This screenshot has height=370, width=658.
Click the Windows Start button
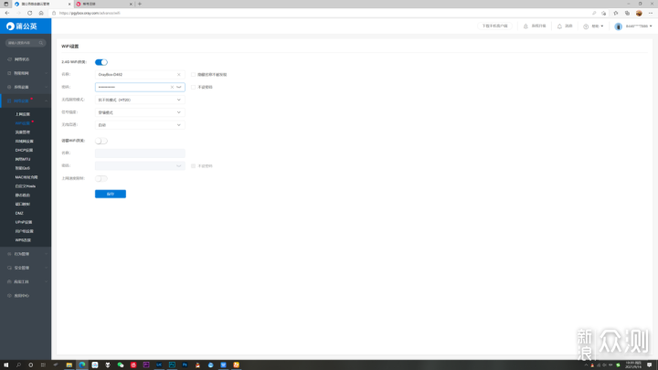pyautogui.click(x=5, y=365)
